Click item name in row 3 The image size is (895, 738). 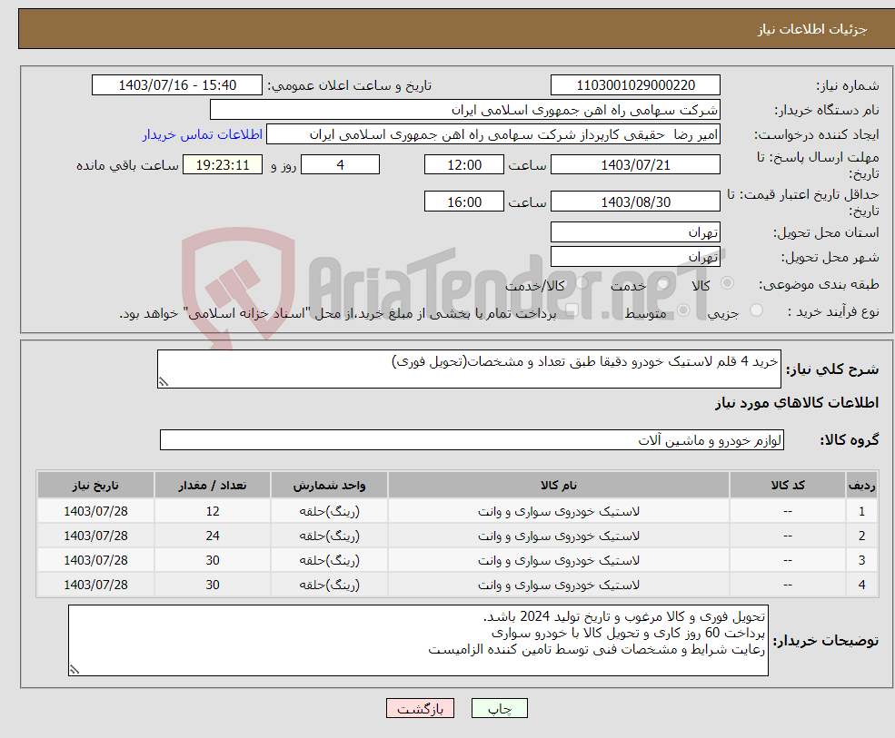558,561
